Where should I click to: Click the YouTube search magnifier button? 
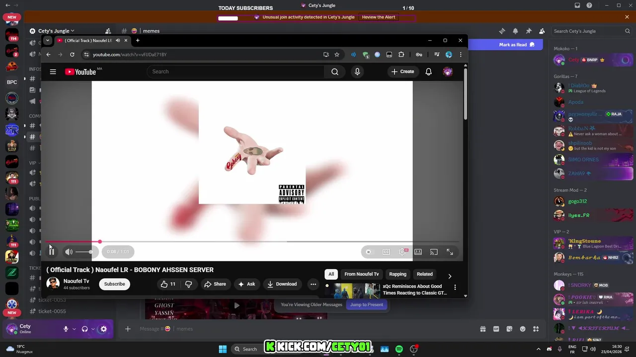[x=335, y=71]
